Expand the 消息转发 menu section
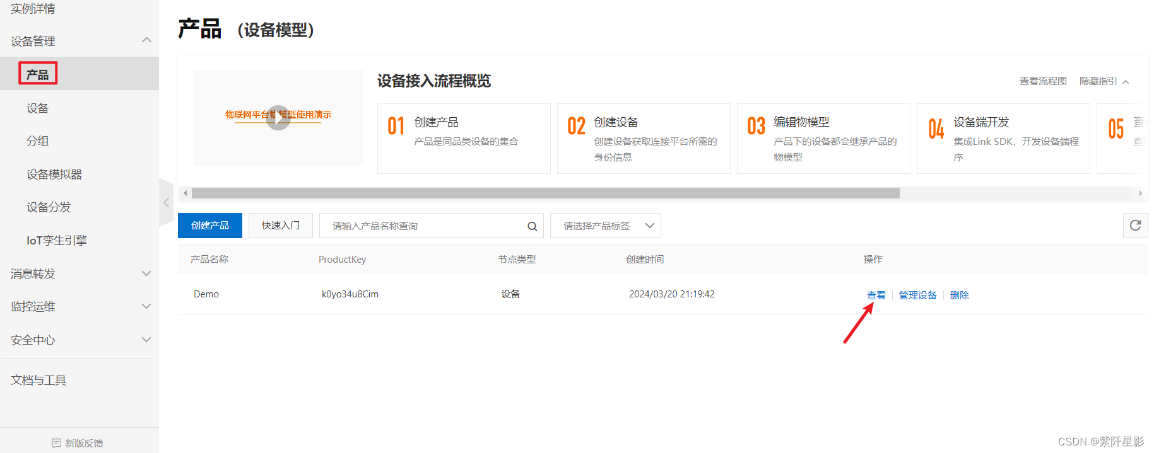 pyautogui.click(x=146, y=273)
